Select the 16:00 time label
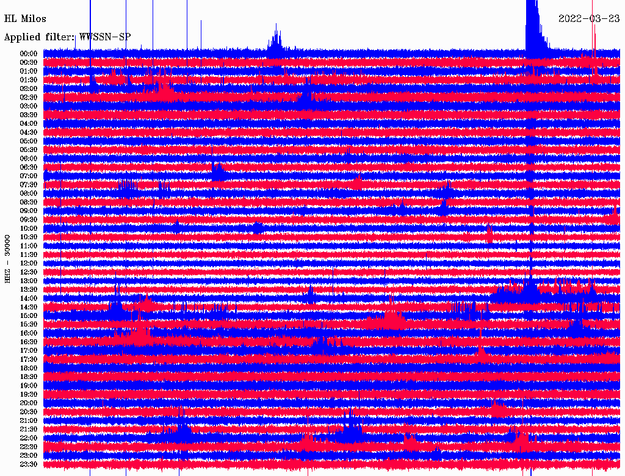The width and height of the screenshot is (625, 476). coord(29,333)
